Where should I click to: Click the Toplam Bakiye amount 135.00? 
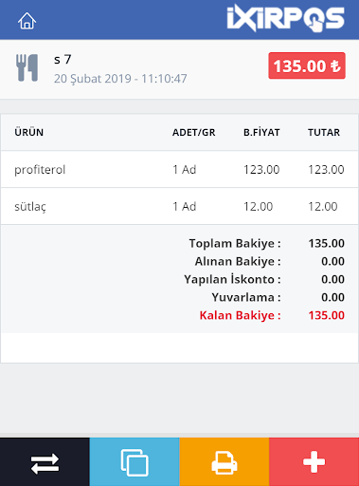click(x=326, y=243)
